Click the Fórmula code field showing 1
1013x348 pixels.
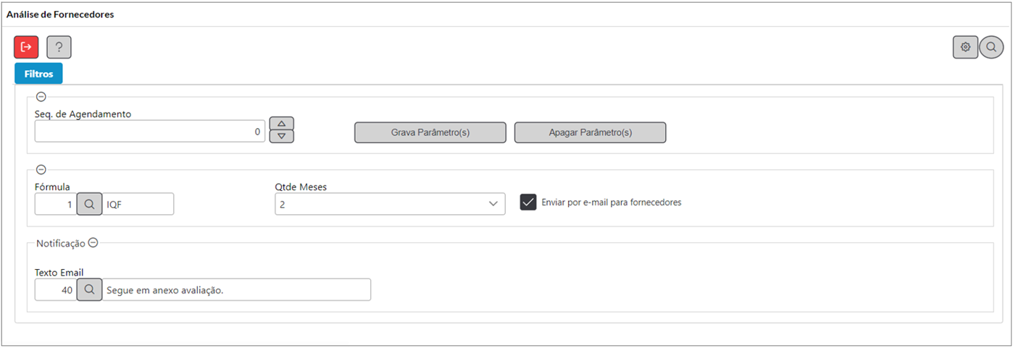coord(56,205)
